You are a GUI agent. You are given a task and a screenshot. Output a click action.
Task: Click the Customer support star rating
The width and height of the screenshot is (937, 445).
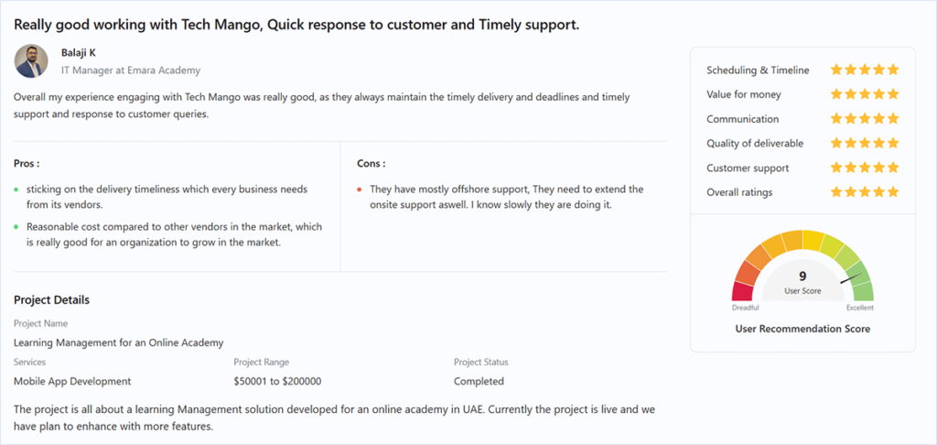tap(865, 168)
